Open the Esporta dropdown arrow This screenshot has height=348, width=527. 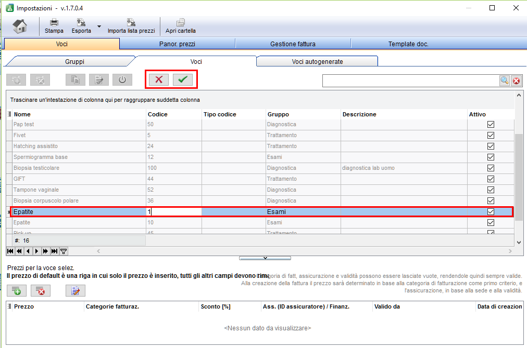coord(99,26)
